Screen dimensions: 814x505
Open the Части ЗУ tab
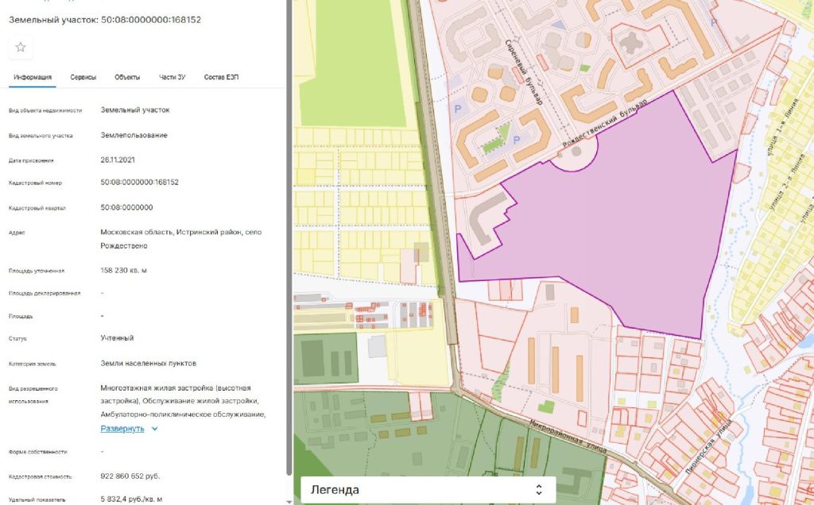(x=172, y=77)
